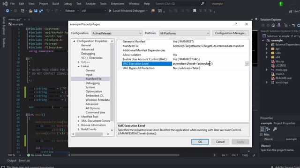Expand the Browse Information tree node
Image resolution: width=300 pixels, height=168 pixels.
(x=78, y=125)
